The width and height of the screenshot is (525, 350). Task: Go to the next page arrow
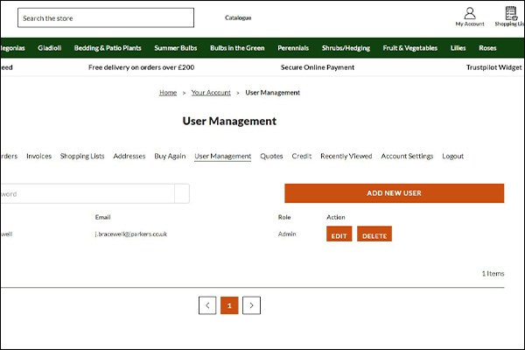(251, 305)
